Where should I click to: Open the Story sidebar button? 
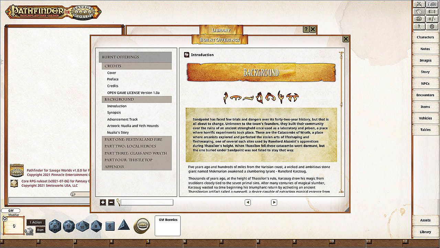(x=425, y=72)
